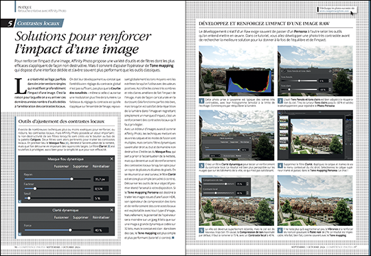Click Fusionner in Masque flou dynamique panel
The height and width of the screenshot is (256, 371).
click(61, 166)
